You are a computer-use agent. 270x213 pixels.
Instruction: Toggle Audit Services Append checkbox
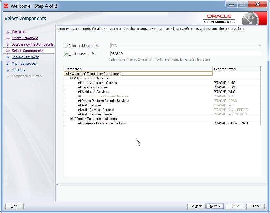[79, 110]
